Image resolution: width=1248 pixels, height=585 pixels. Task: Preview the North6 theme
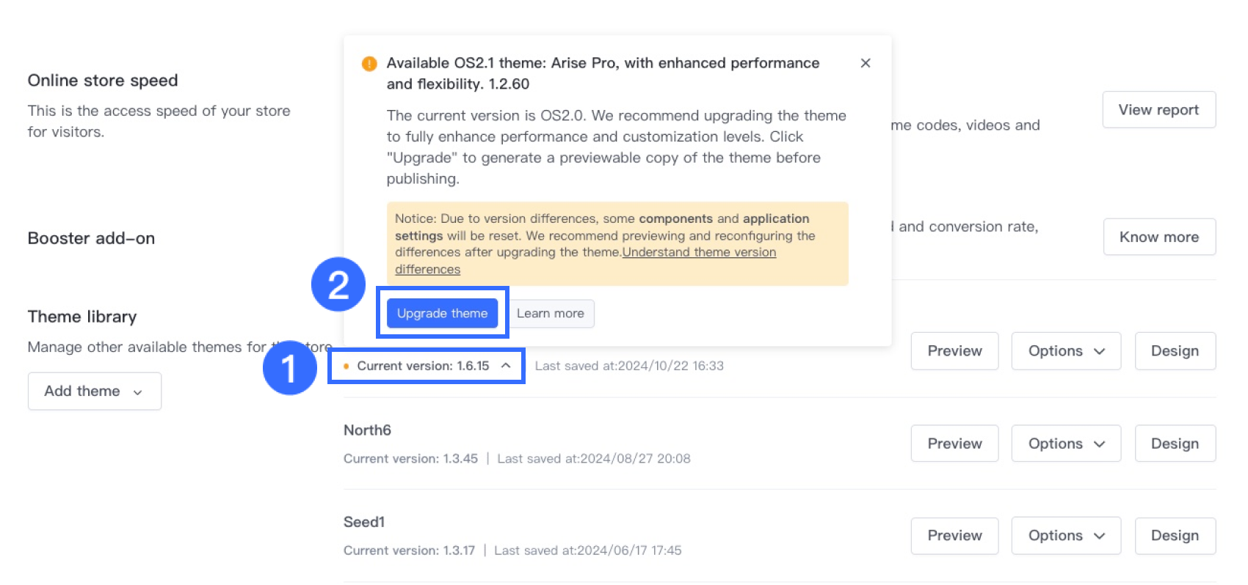954,444
